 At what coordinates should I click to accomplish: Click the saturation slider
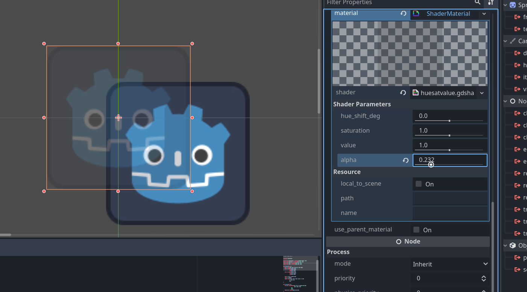click(x=449, y=135)
